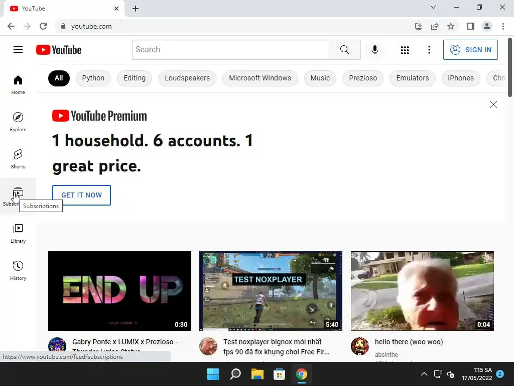Go to Home in sidebar
Image resolution: width=514 pixels, height=386 pixels.
point(18,84)
